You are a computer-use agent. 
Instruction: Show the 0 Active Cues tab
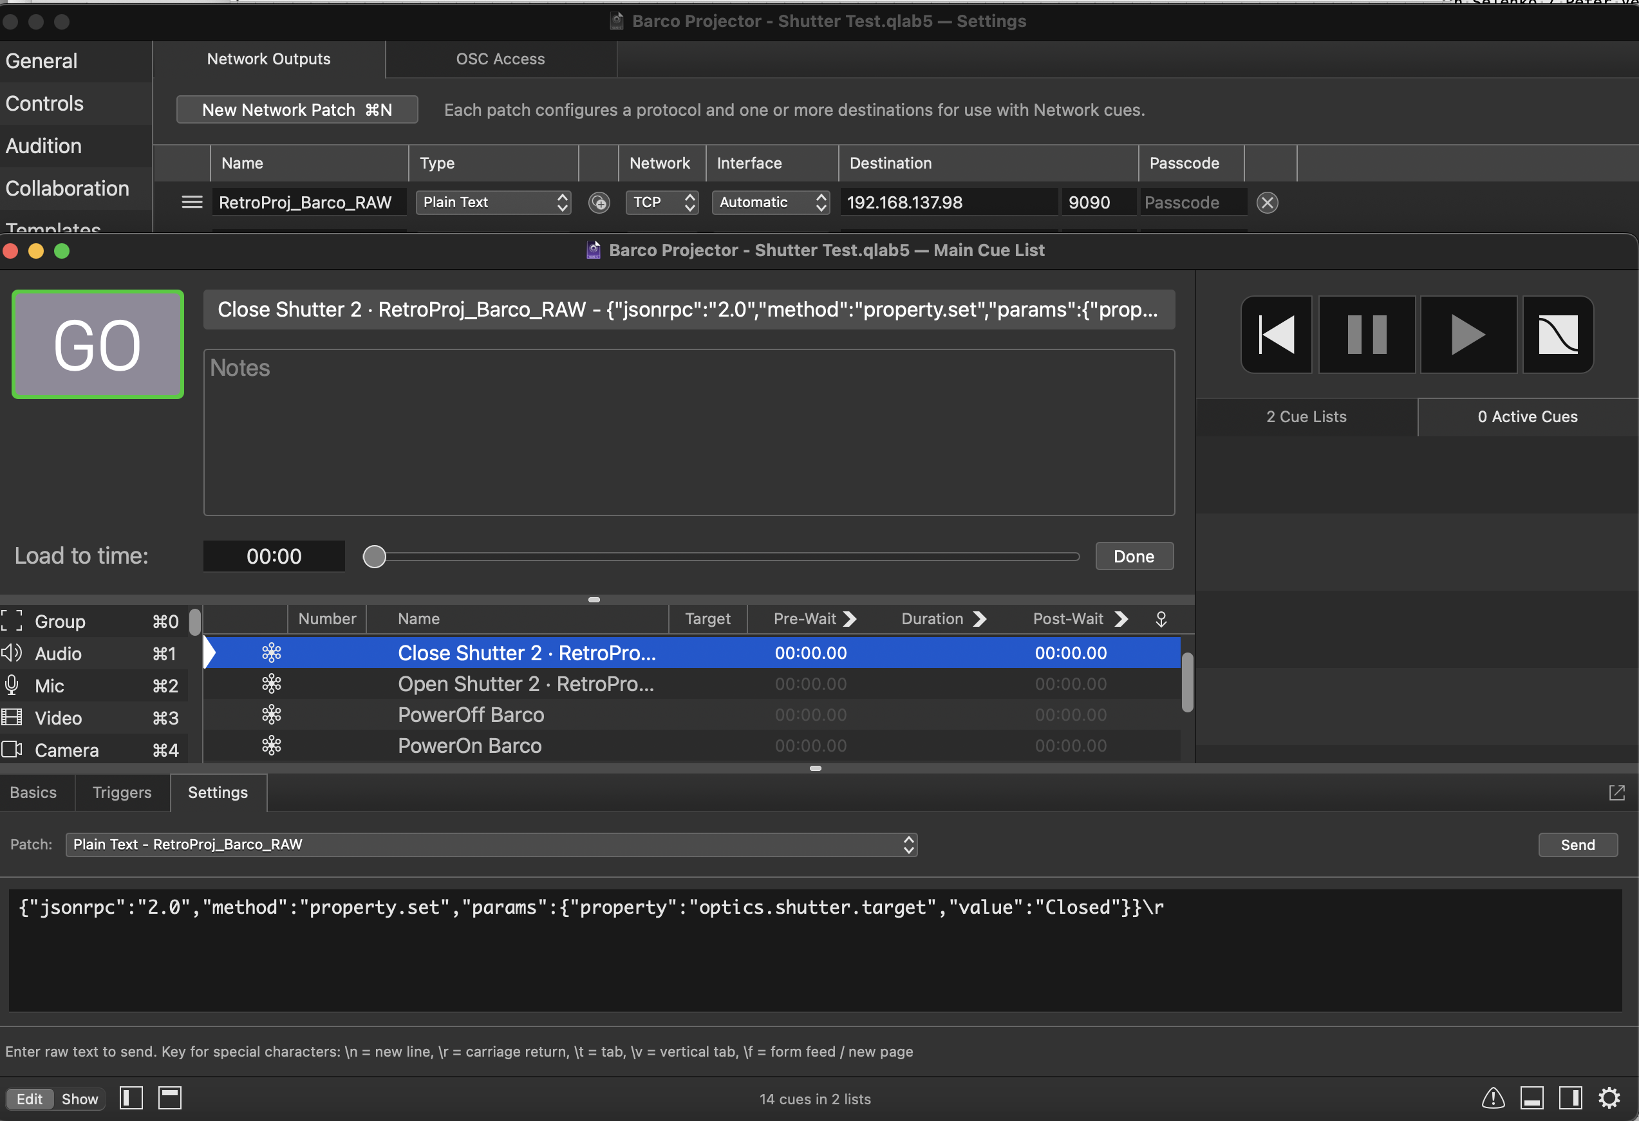tap(1528, 416)
